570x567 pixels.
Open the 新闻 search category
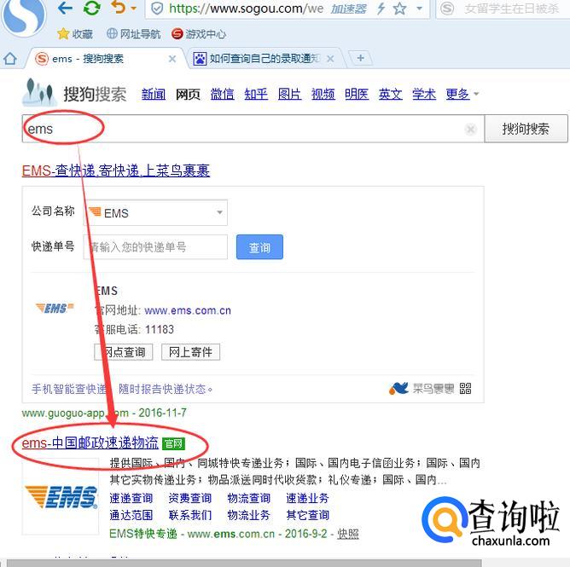point(154,94)
